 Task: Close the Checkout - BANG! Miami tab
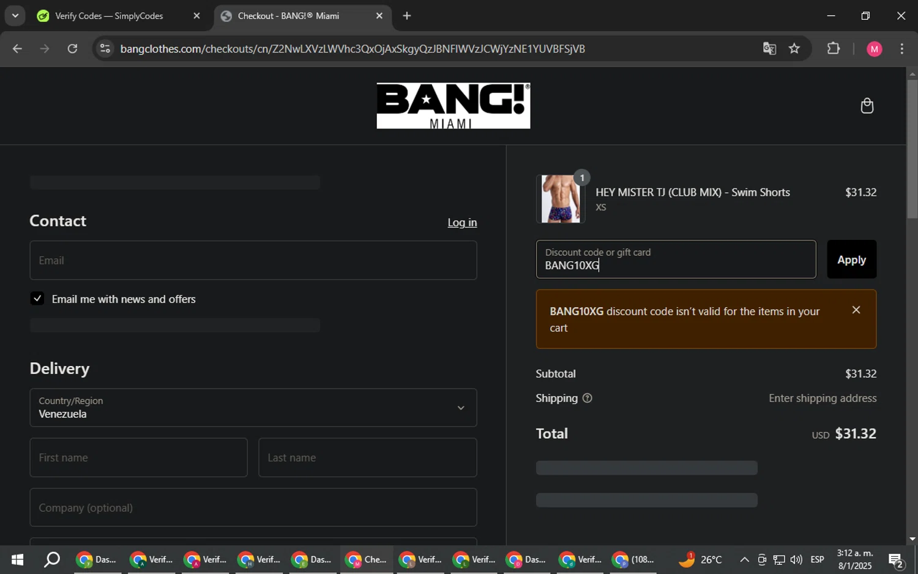pyautogui.click(x=379, y=16)
